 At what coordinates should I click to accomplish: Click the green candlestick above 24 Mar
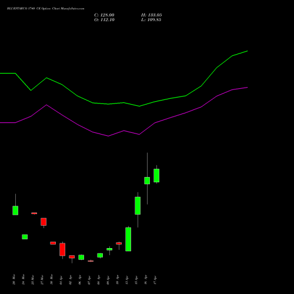[x=25, y=237]
